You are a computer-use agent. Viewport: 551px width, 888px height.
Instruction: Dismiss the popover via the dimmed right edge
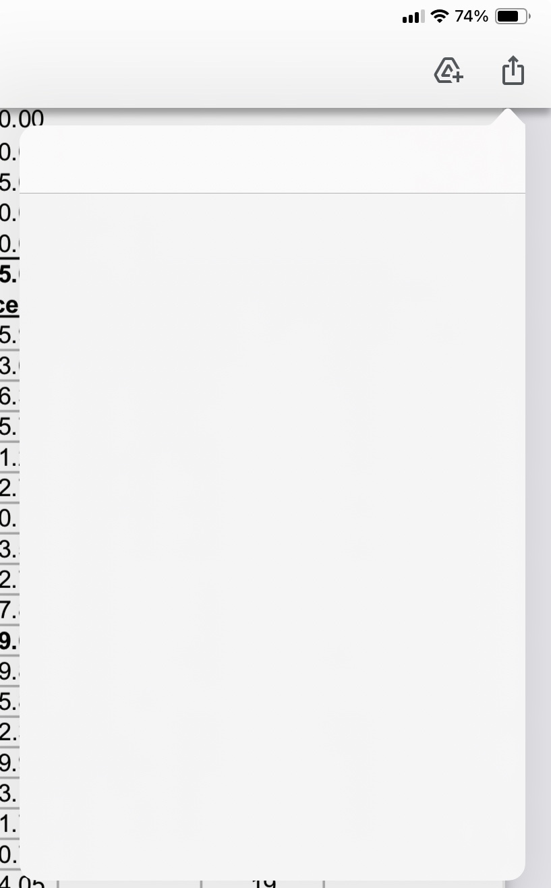click(x=538, y=499)
